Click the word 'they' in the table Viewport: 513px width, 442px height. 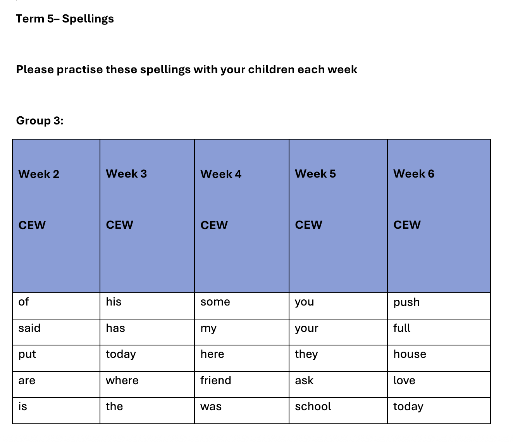(306, 354)
